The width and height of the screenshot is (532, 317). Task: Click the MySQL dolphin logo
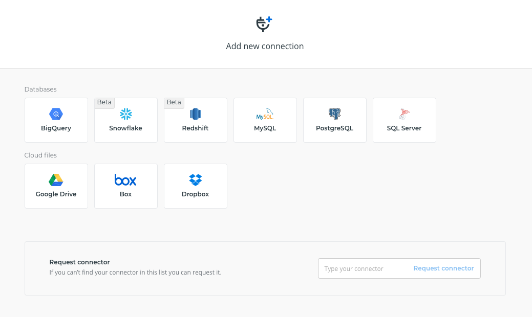coord(265,114)
